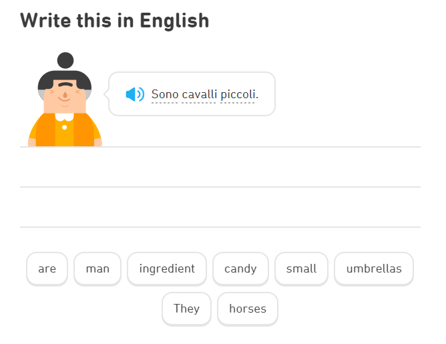Show hint for the word 'Sono'
The height and width of the screenshot is (344, 446).
pos(165,94)
